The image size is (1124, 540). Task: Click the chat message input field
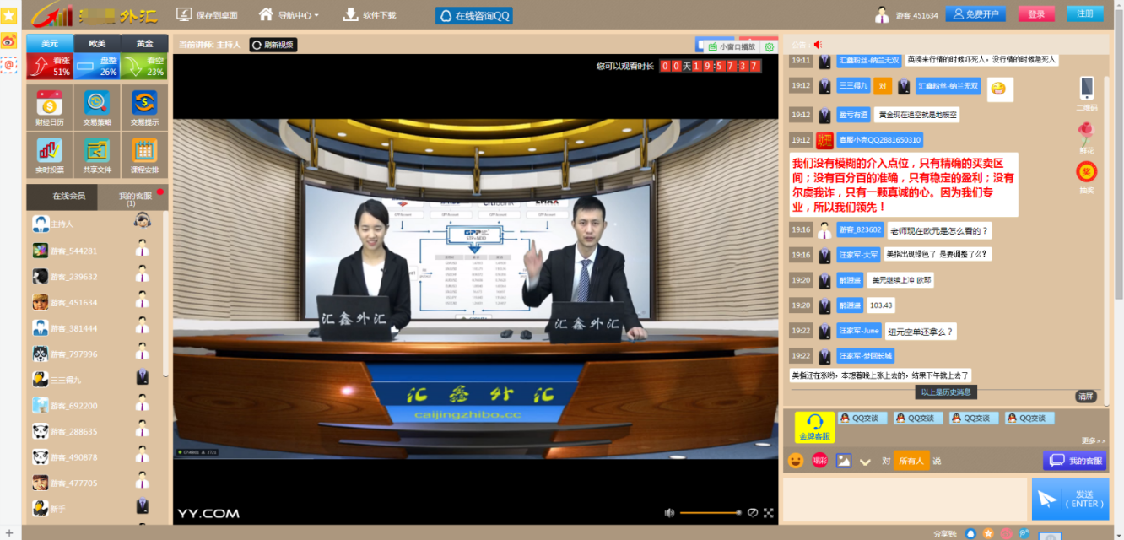pyautogui.click(x=905, y=499)
